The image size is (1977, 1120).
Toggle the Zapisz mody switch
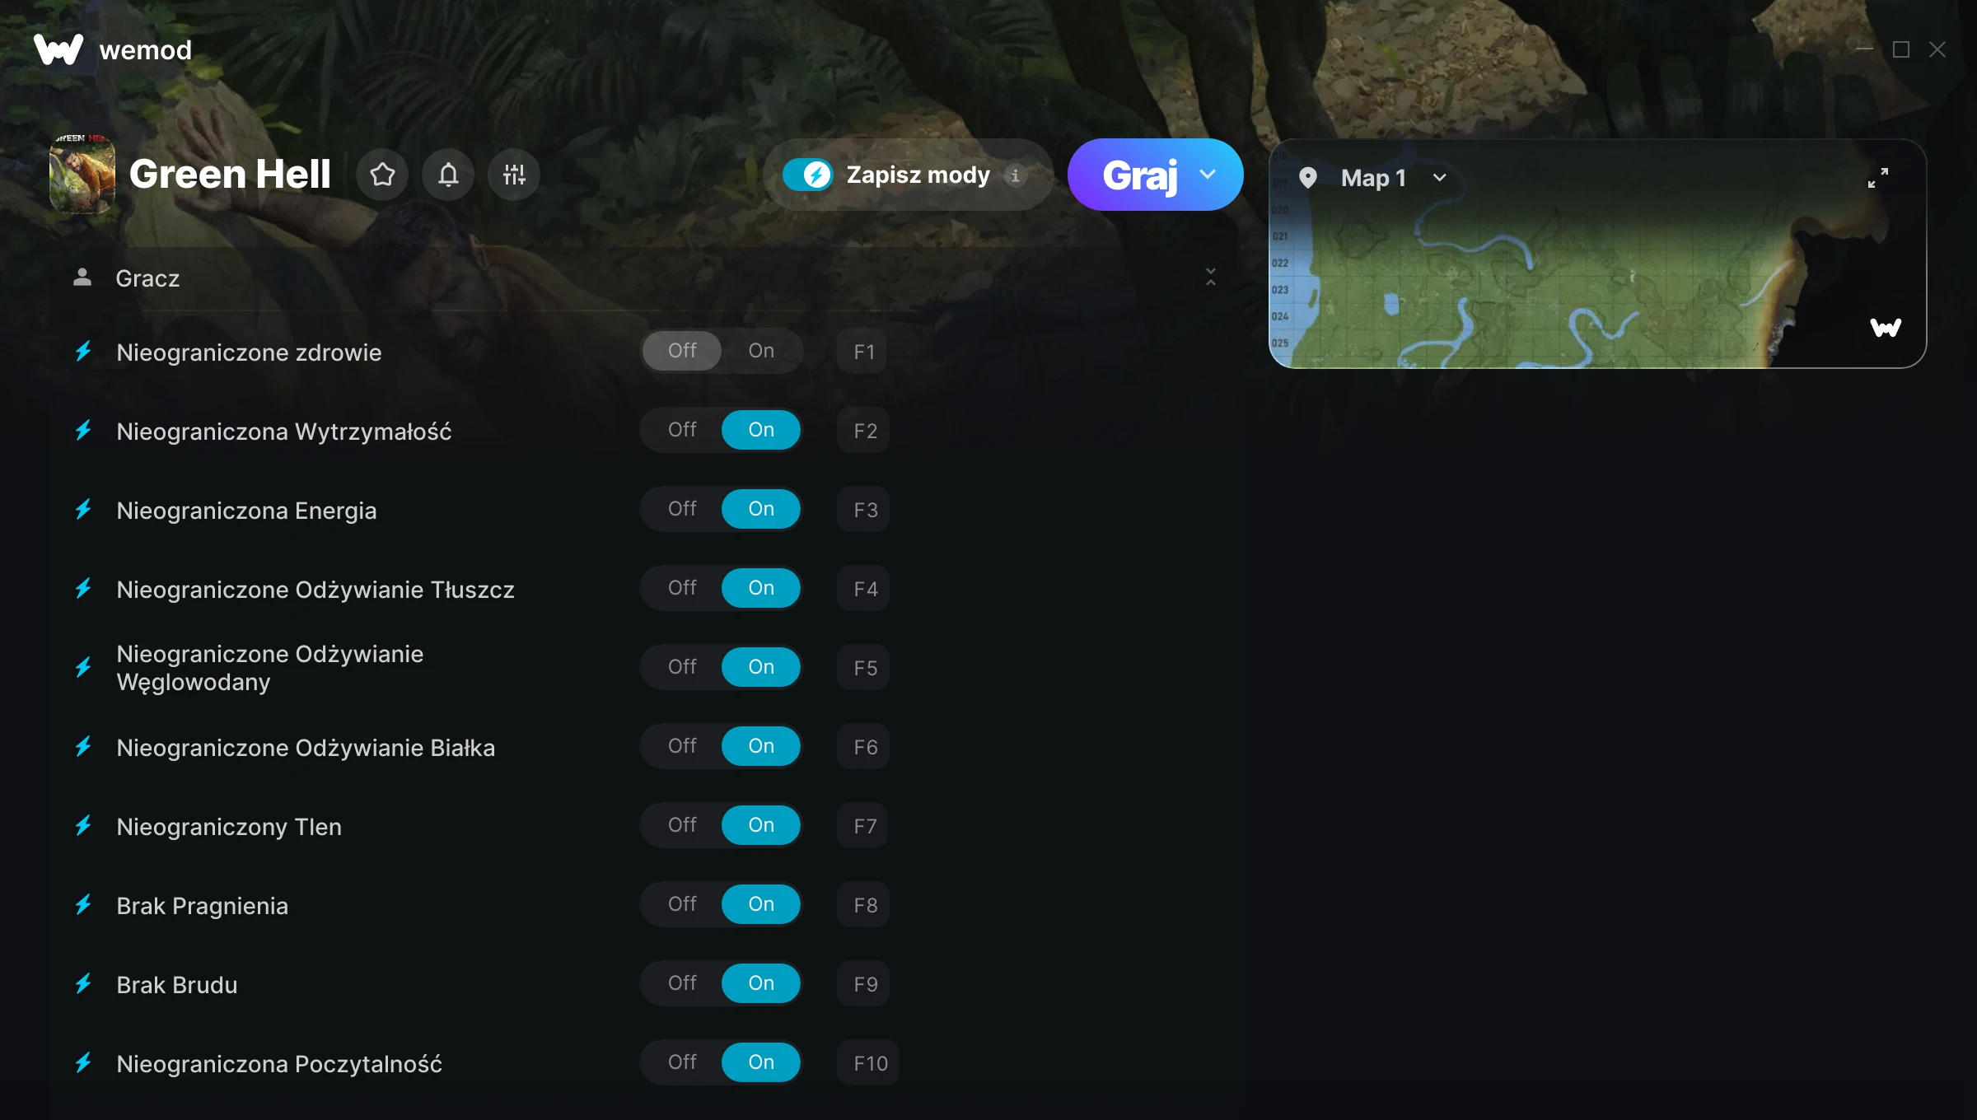point(808,175)
